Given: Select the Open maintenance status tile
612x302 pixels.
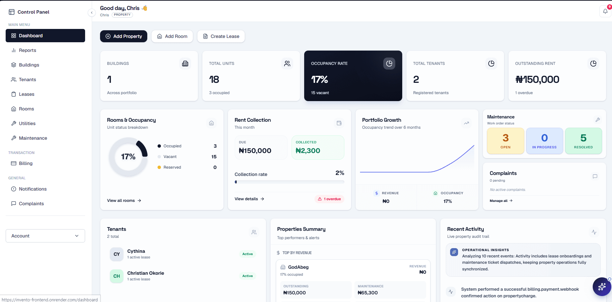Looking at the screenshot, I should click(505, 141).
